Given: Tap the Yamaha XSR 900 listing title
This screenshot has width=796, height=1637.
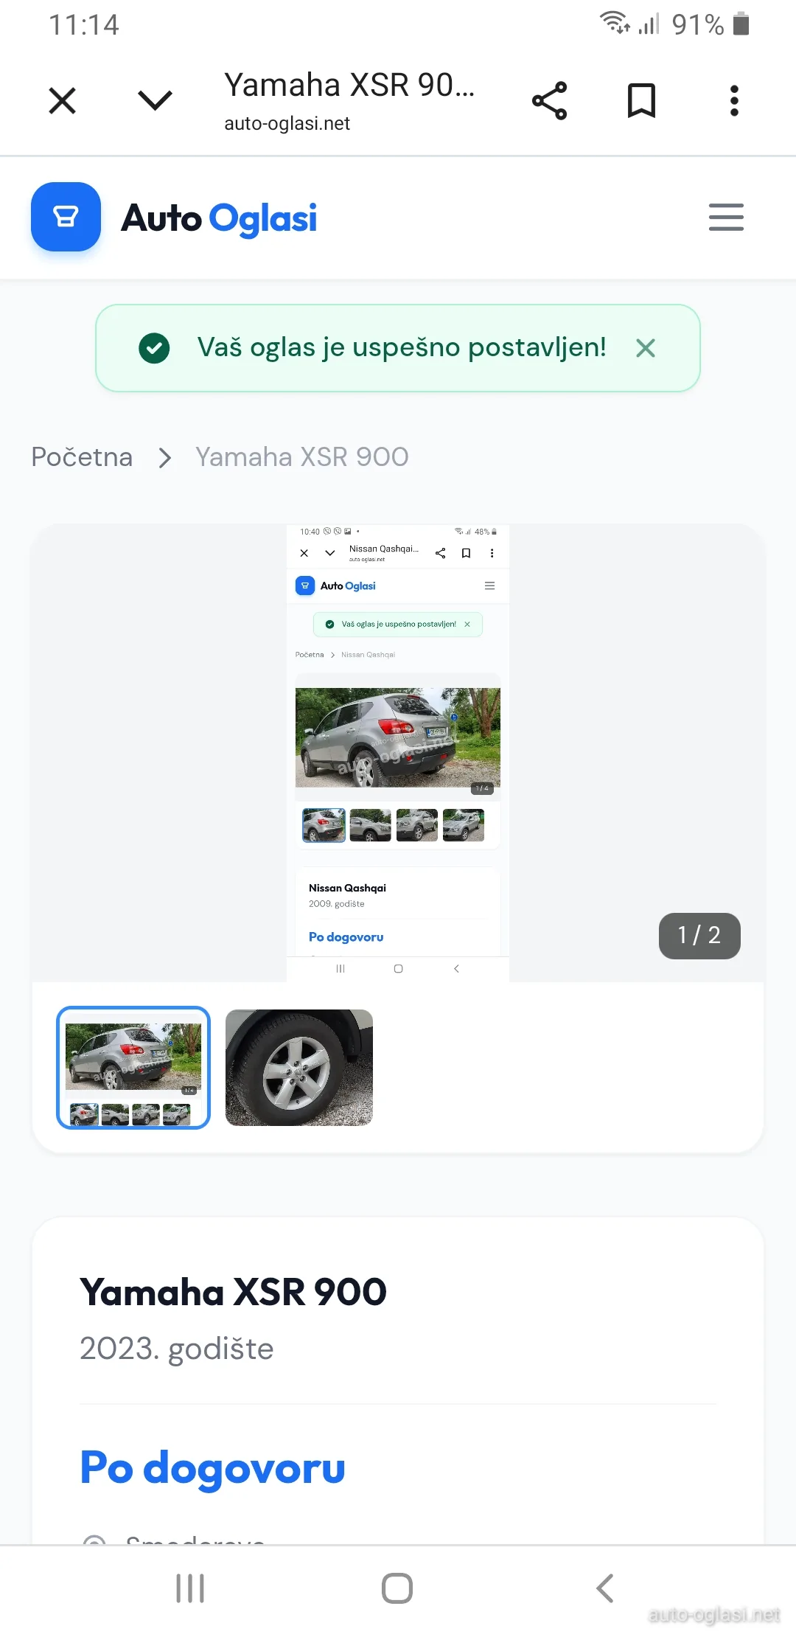Looking at the screenshot, I should pos(233,1292).
